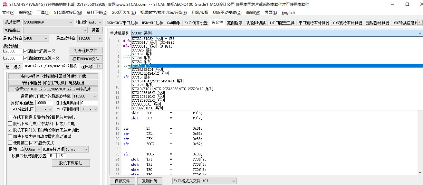Open Keil格式头文件 (C) format dropdown
The image size is (423, 185).
coord(204,181)
